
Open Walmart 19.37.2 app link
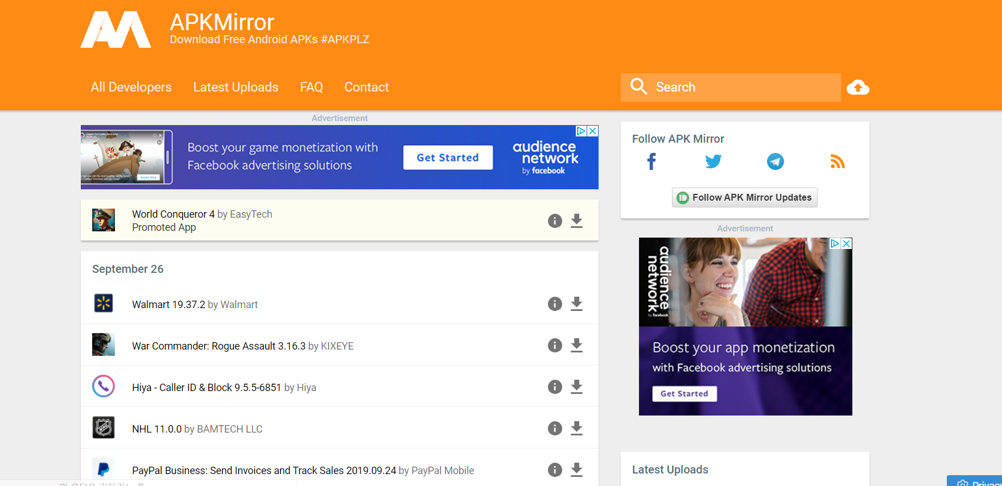tap(168, 305)
